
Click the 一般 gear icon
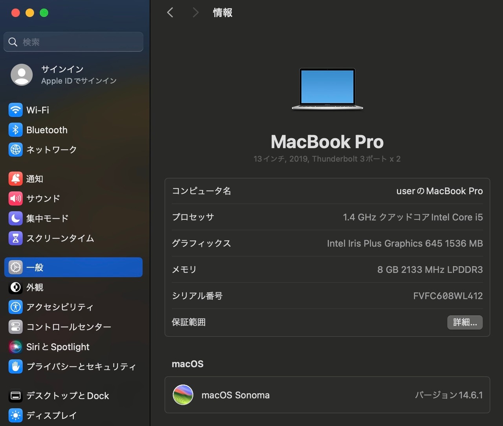tap(16, 267)
